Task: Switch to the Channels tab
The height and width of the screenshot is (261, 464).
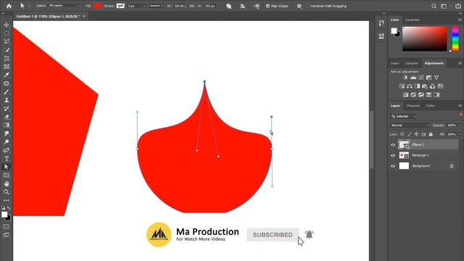Action: (x=413, y=106)
